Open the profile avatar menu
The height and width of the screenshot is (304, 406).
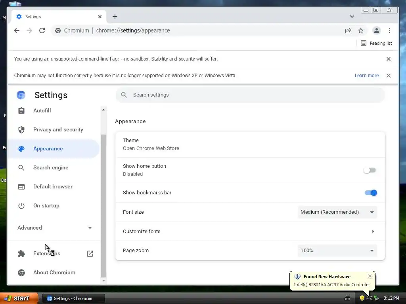[377, 30]
